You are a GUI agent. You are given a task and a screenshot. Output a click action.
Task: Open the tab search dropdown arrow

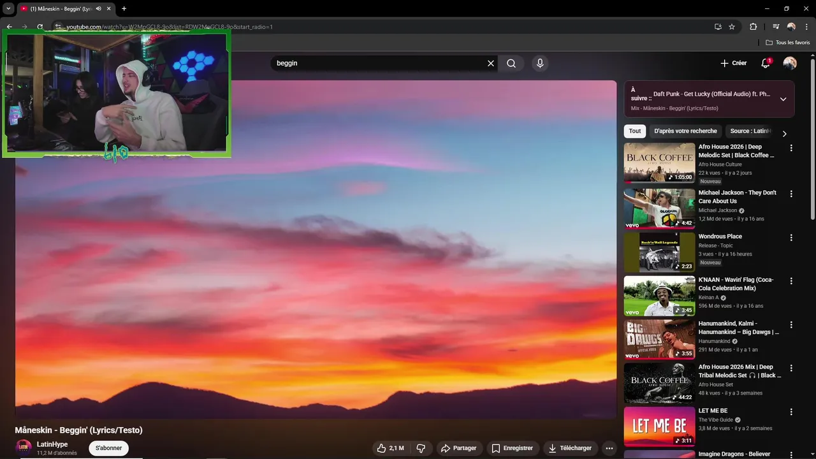pos(8,9)
